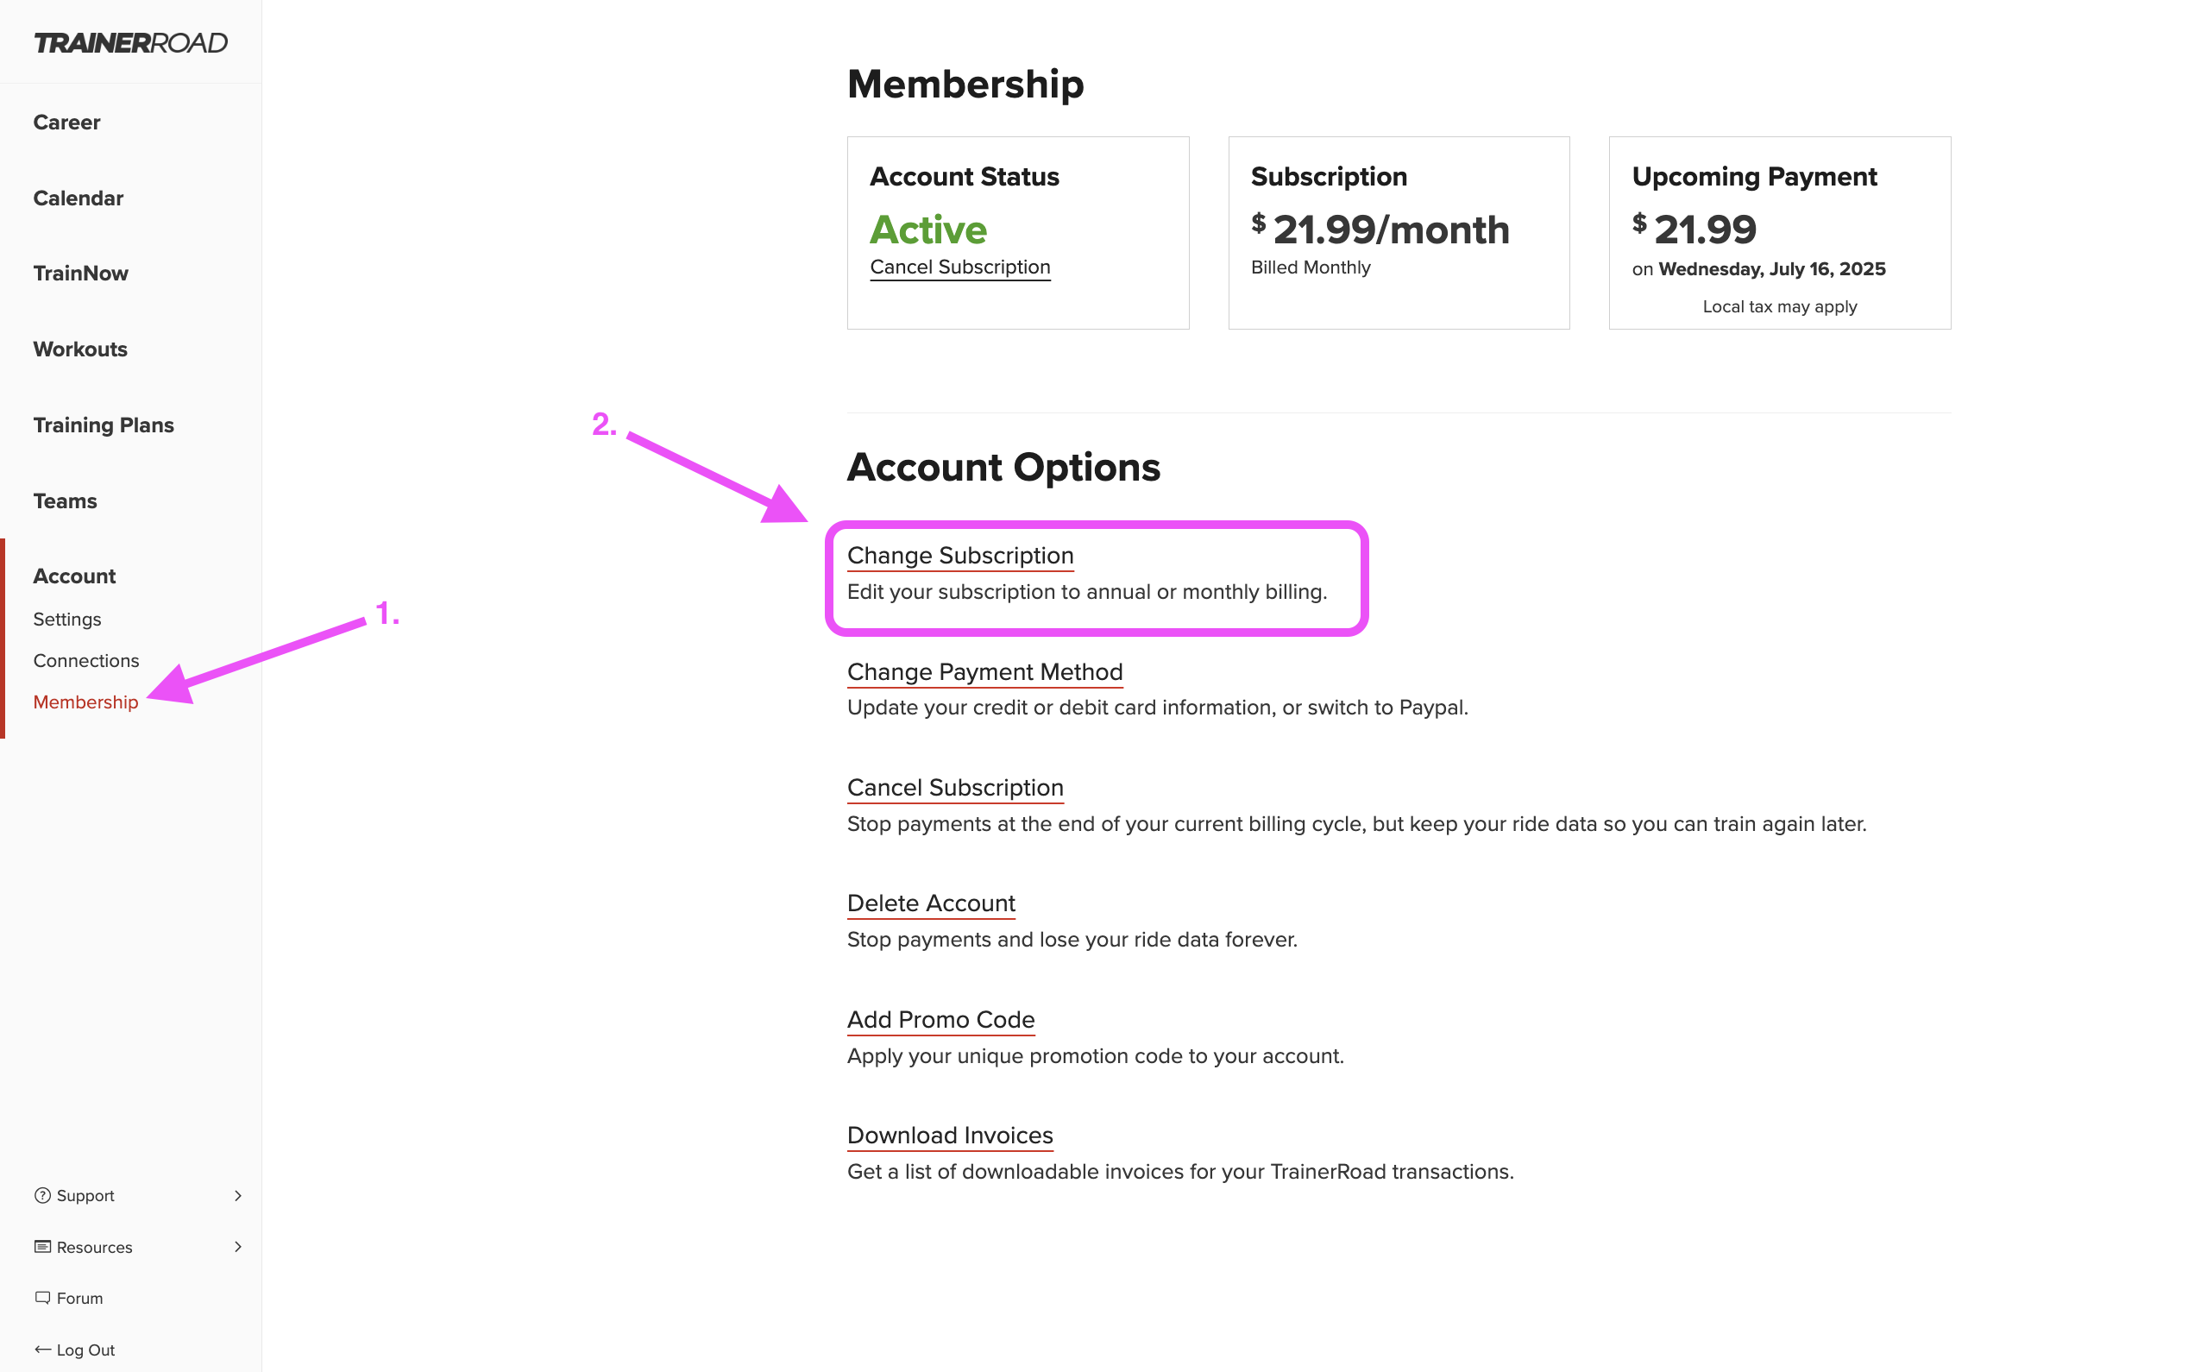Viewport: 2188px width, 1372px height.
Task: Click Change Payment Method link
Action: pyautogui.click(x=984, y=671)
